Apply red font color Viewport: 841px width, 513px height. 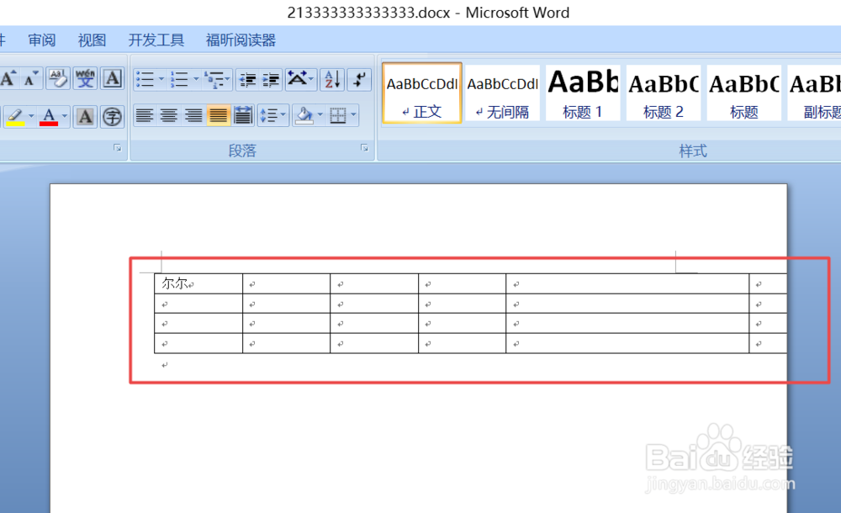(49, 116)
